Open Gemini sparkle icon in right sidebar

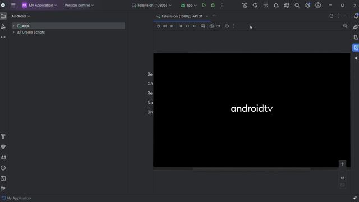356,58
